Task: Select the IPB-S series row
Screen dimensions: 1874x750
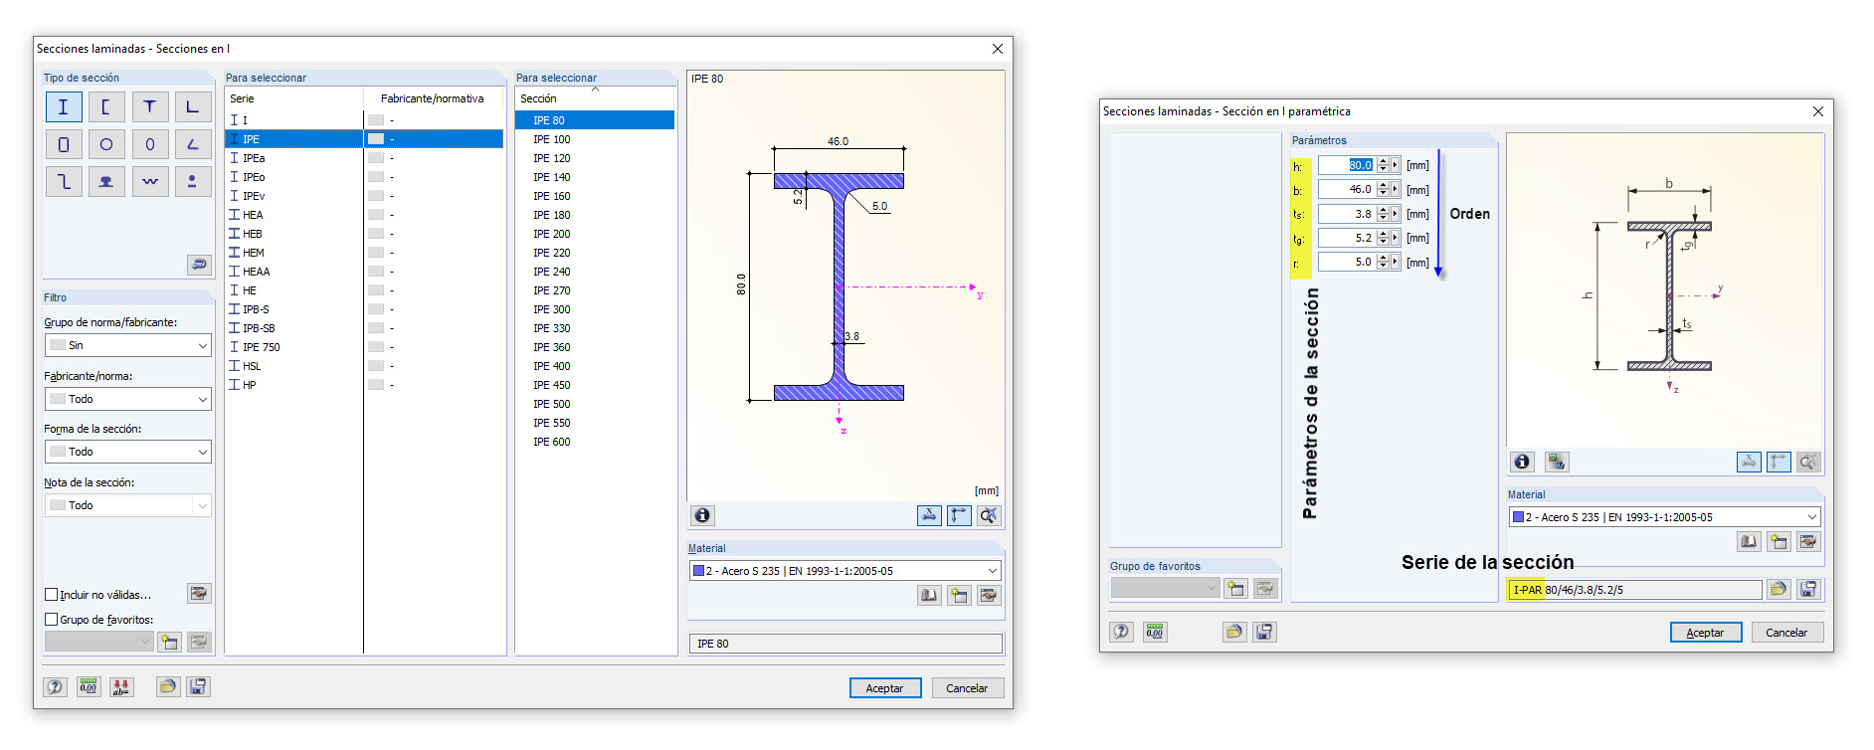Action: click(x=364, y=309)
